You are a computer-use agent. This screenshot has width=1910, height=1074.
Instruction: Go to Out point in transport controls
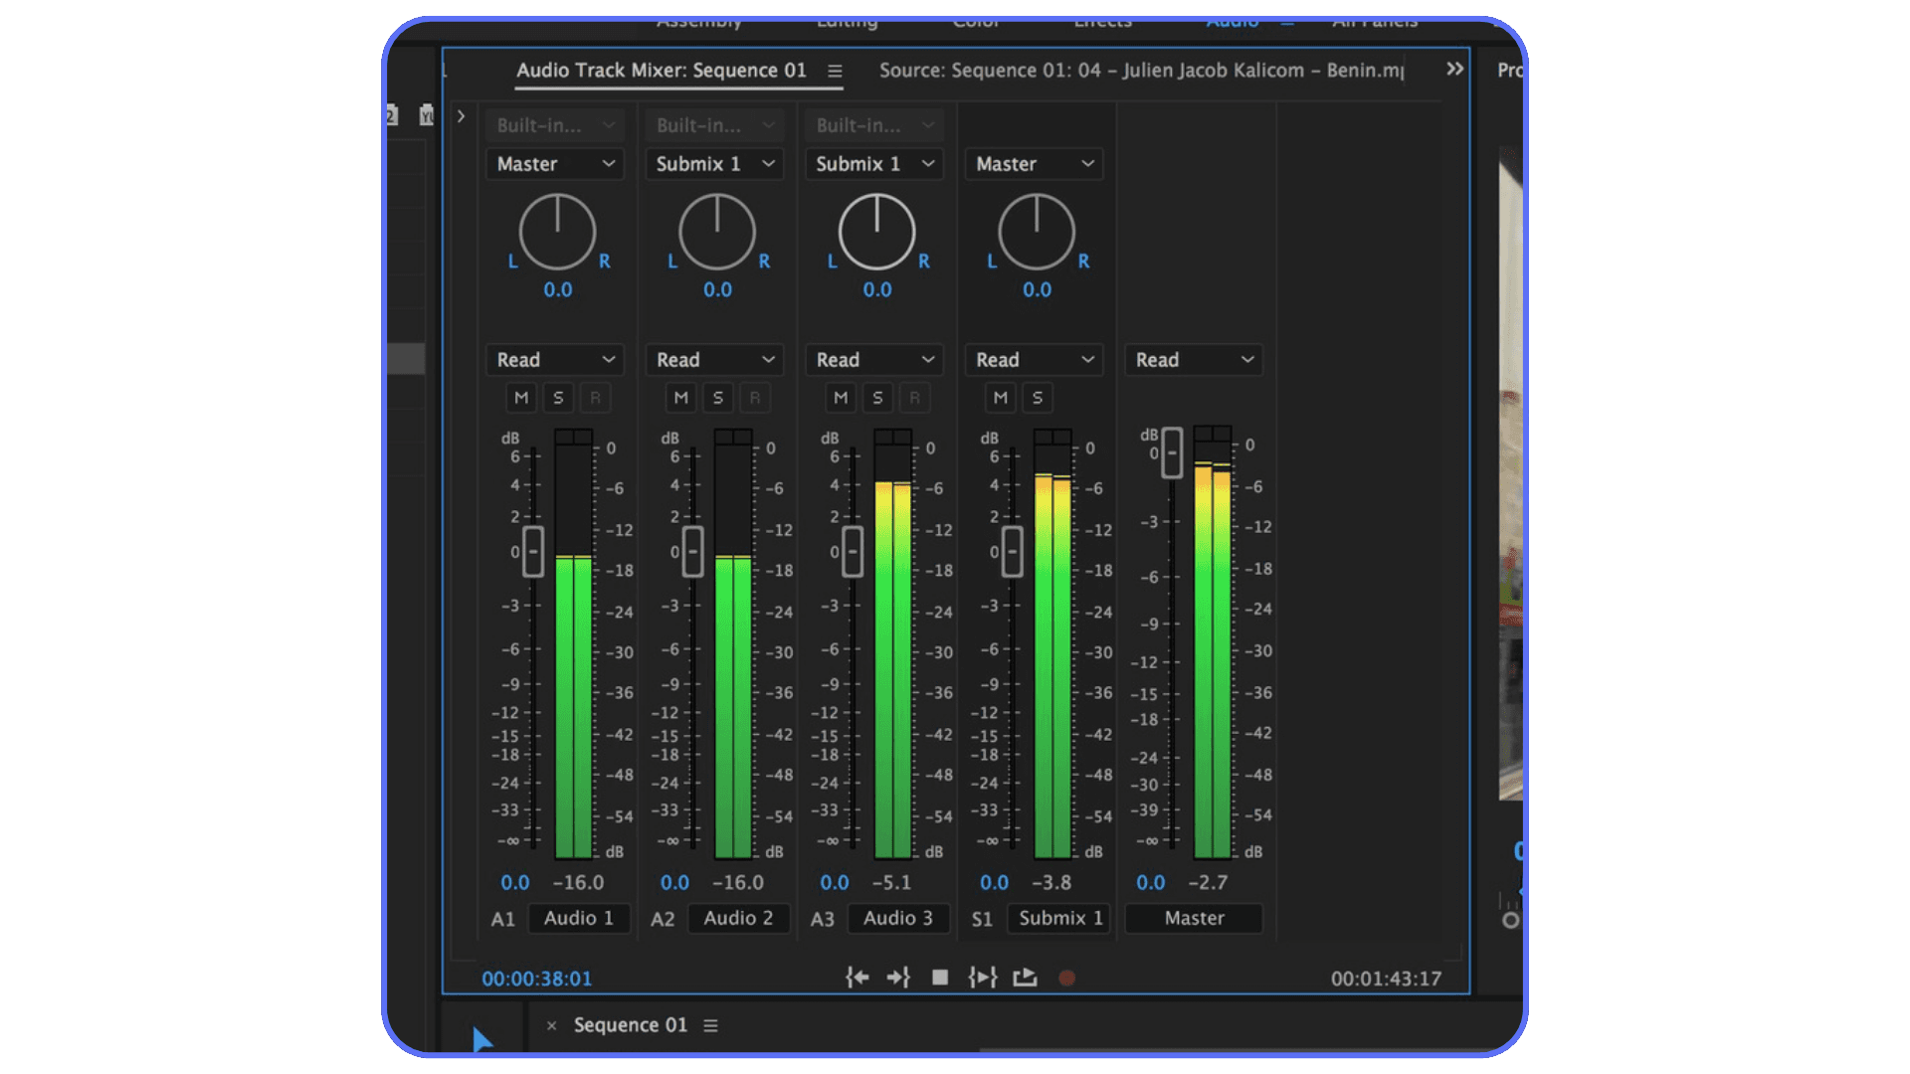click(x=898, y=978)
